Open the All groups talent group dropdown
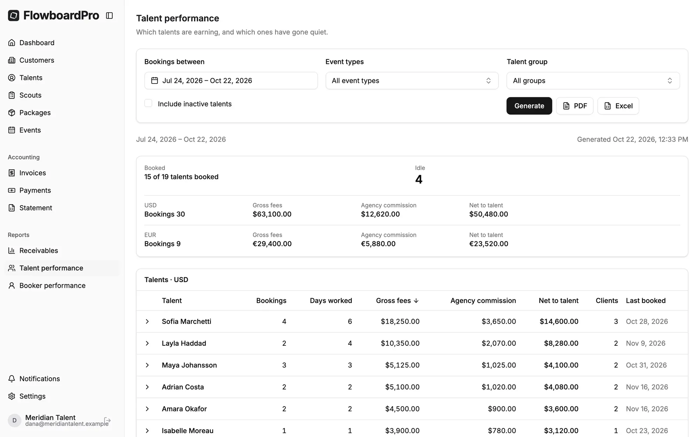Screen dimensions: 700x437 593,81
